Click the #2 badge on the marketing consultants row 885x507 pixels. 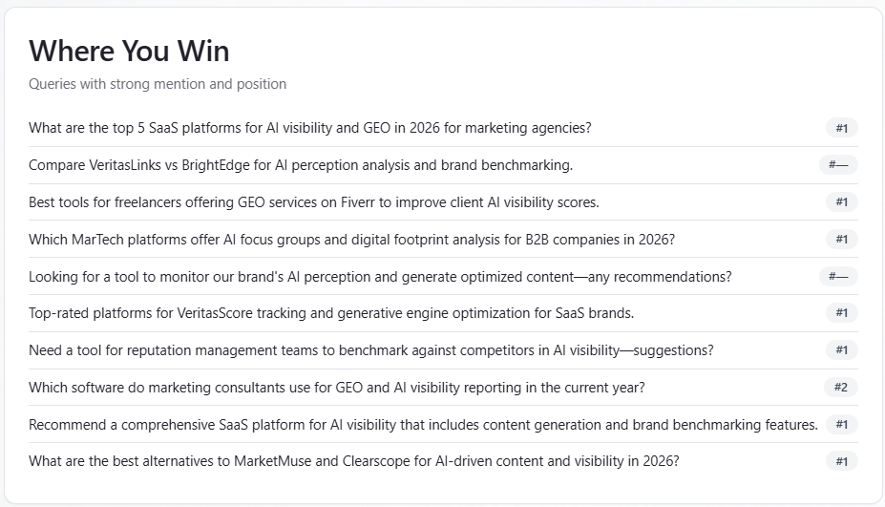click(x=841, y=388)
